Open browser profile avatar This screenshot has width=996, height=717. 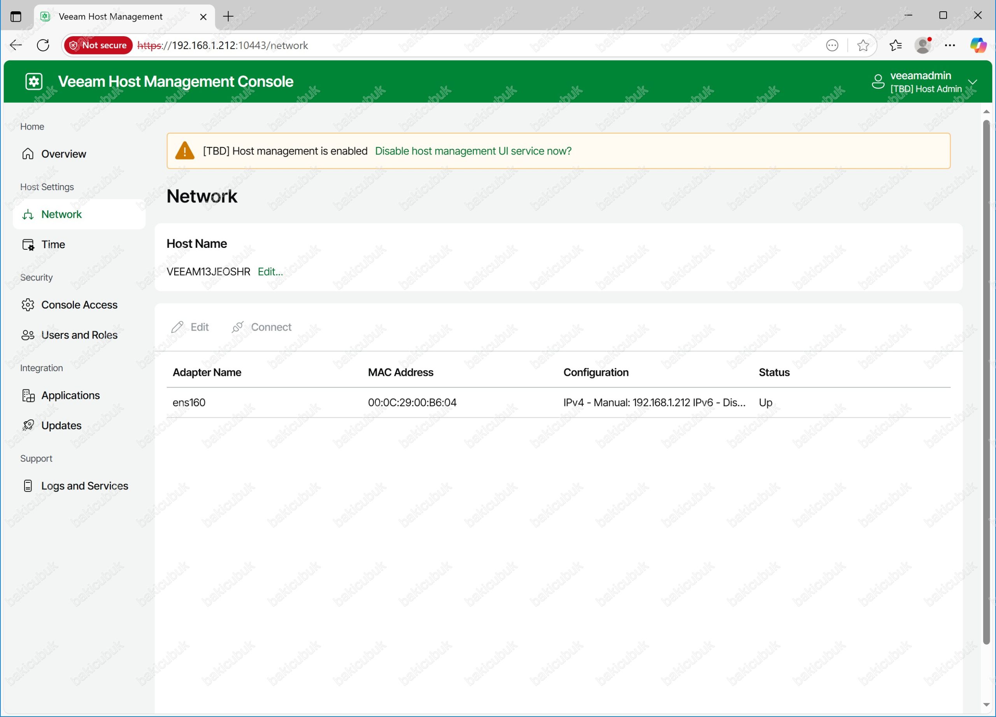click(923, 45)
